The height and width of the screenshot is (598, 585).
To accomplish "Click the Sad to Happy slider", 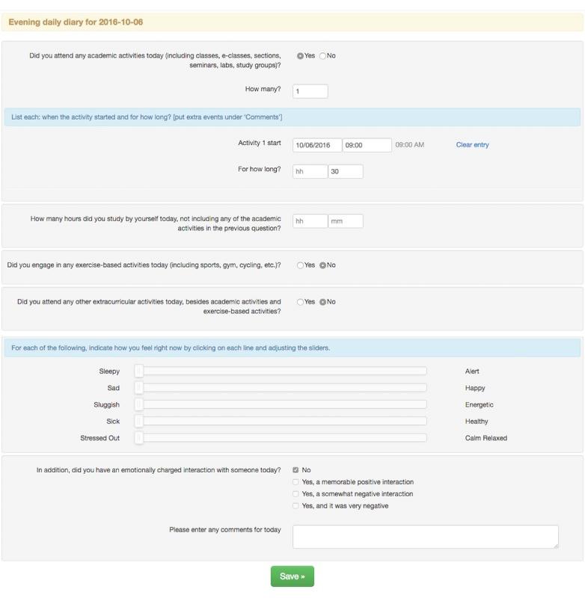I will click(x=281, y=388).
